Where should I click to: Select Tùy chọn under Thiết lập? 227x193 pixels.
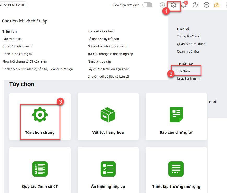pos(183,71)
